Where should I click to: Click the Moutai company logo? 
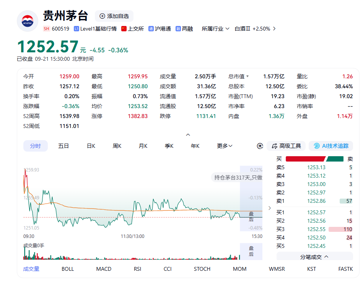point(28,21)
